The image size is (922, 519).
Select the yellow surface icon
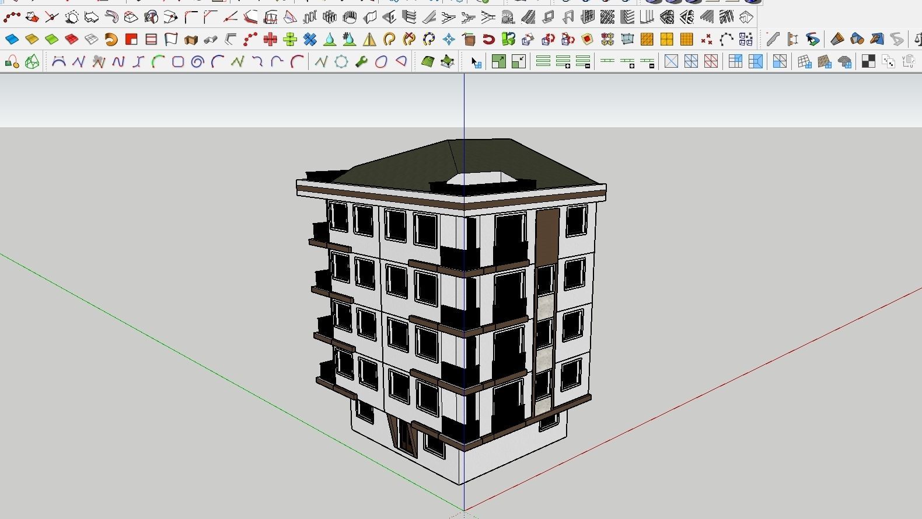pyautogui.click(x=32, y=39)
